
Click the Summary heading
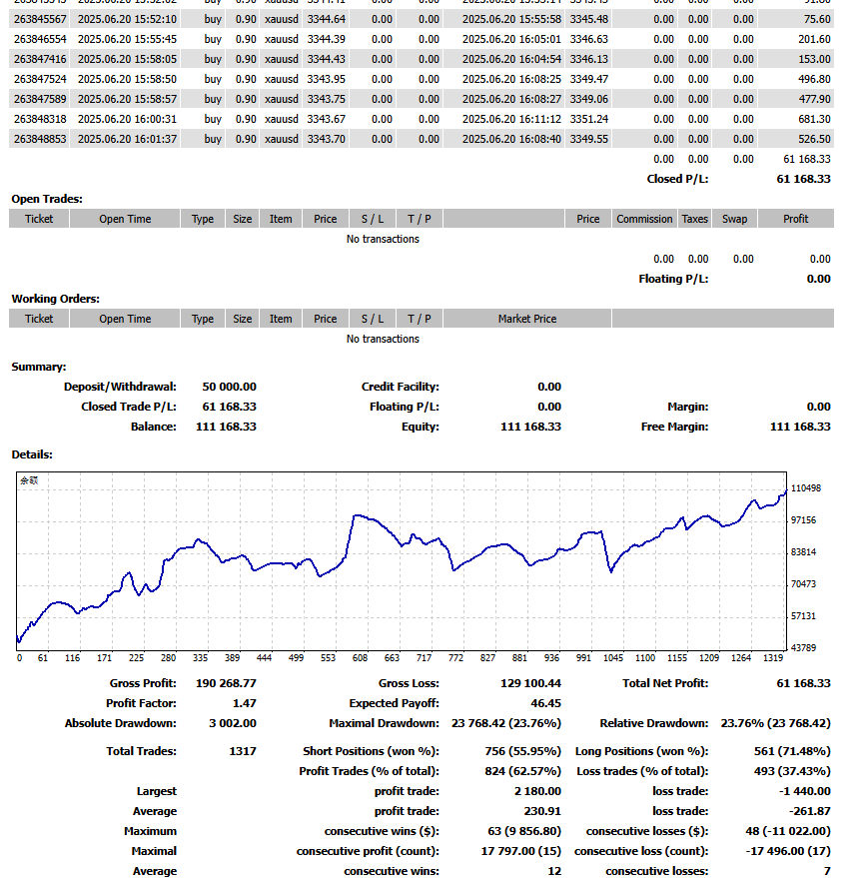(39, 367)
